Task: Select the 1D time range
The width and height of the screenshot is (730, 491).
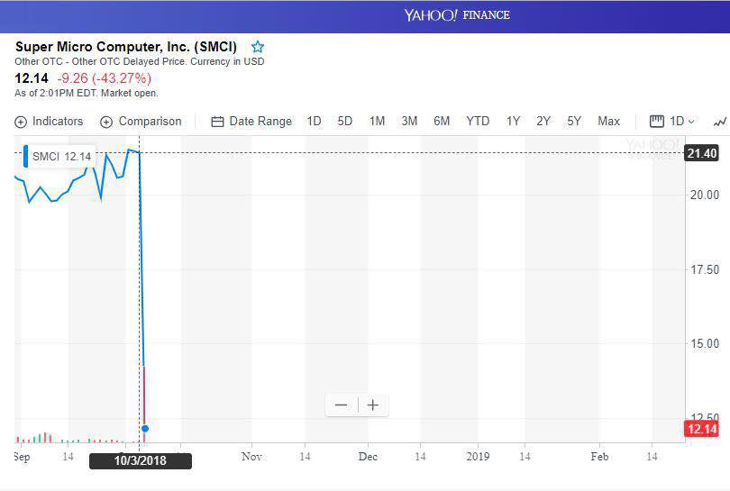Action: [x=314, y=122]
